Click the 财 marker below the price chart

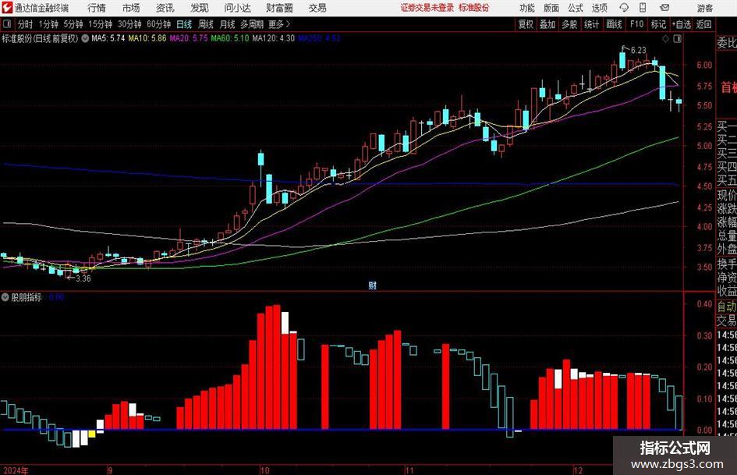372,285
